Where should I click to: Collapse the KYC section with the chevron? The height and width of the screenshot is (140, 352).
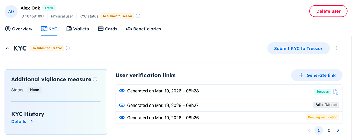[7, 48]
